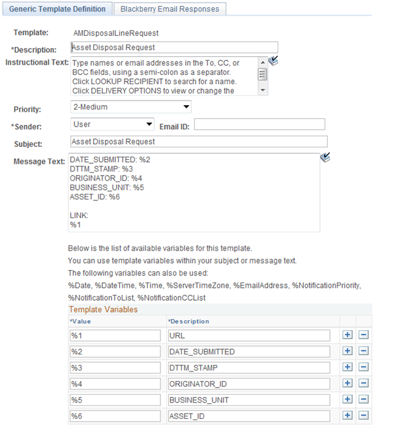Open spell check for Instructional Text
Screen dimensions: 395x430
273,61
